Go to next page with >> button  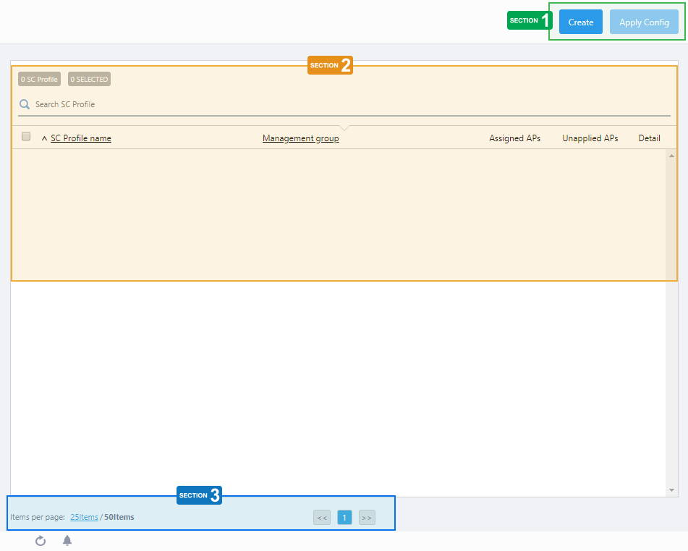[367, 517]
